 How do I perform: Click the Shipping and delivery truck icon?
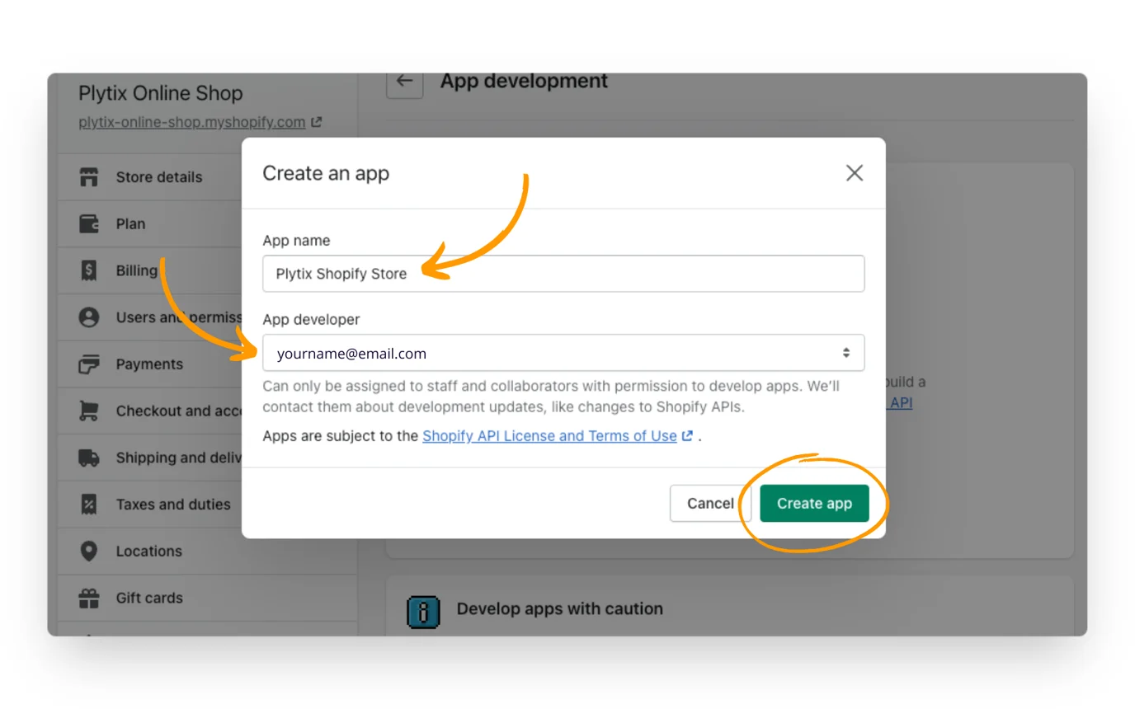tap(88, 458)
